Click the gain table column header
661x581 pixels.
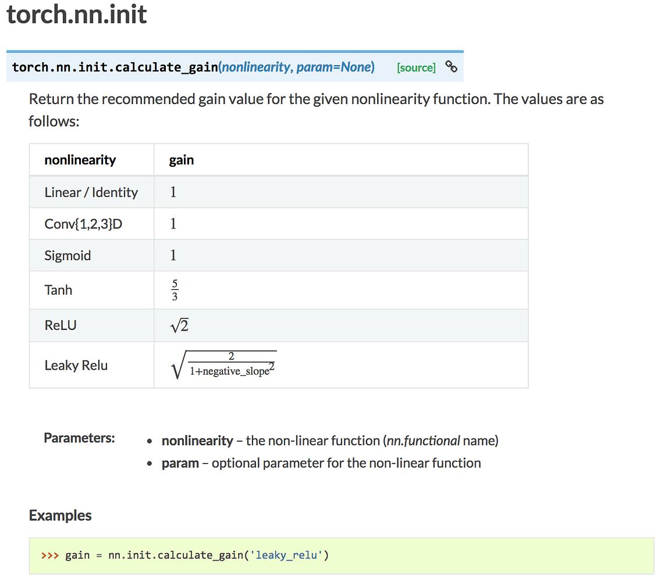coord(182,160)
